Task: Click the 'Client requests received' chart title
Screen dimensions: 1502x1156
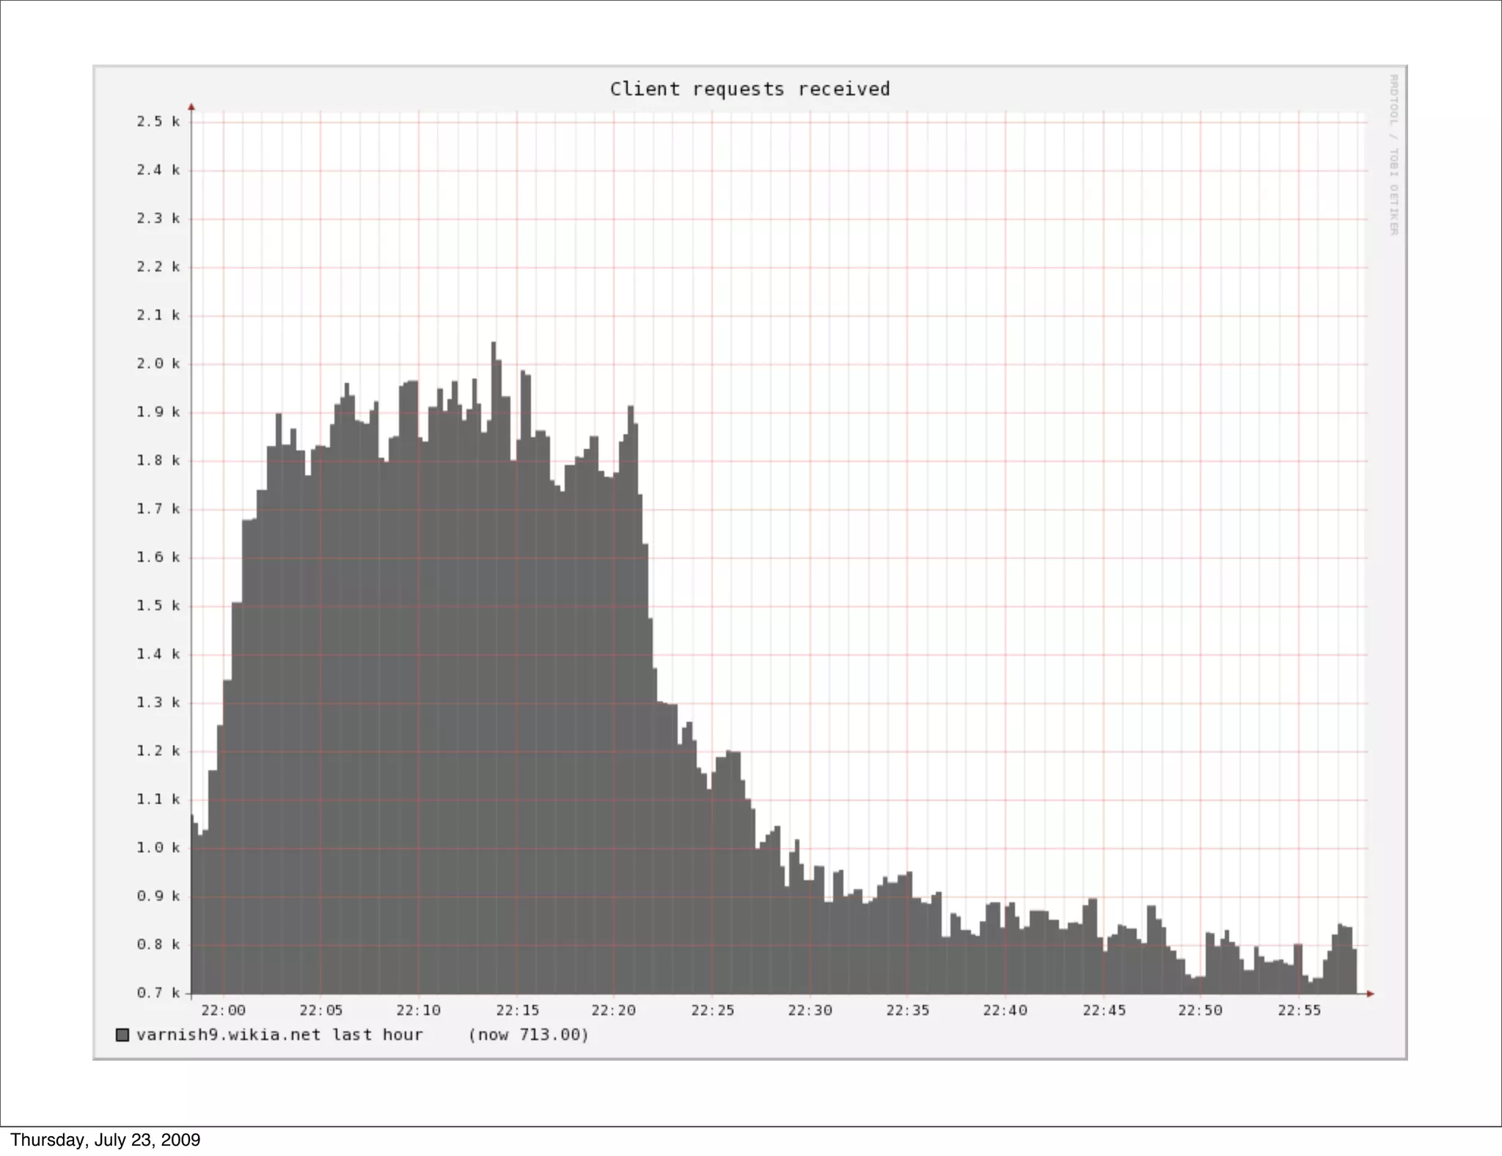Action: point(750,89)
